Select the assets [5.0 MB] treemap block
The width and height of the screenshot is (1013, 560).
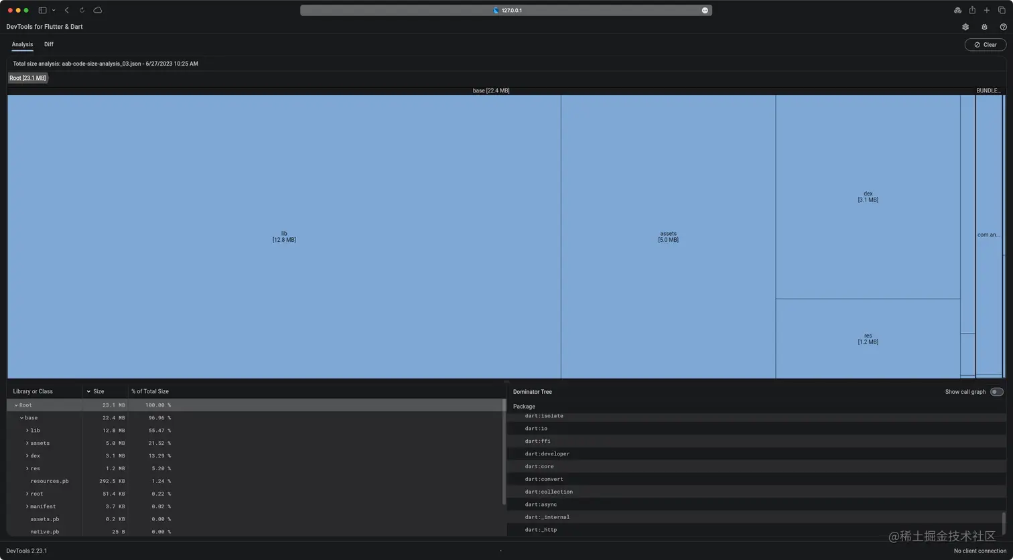(x=668, y=236)
